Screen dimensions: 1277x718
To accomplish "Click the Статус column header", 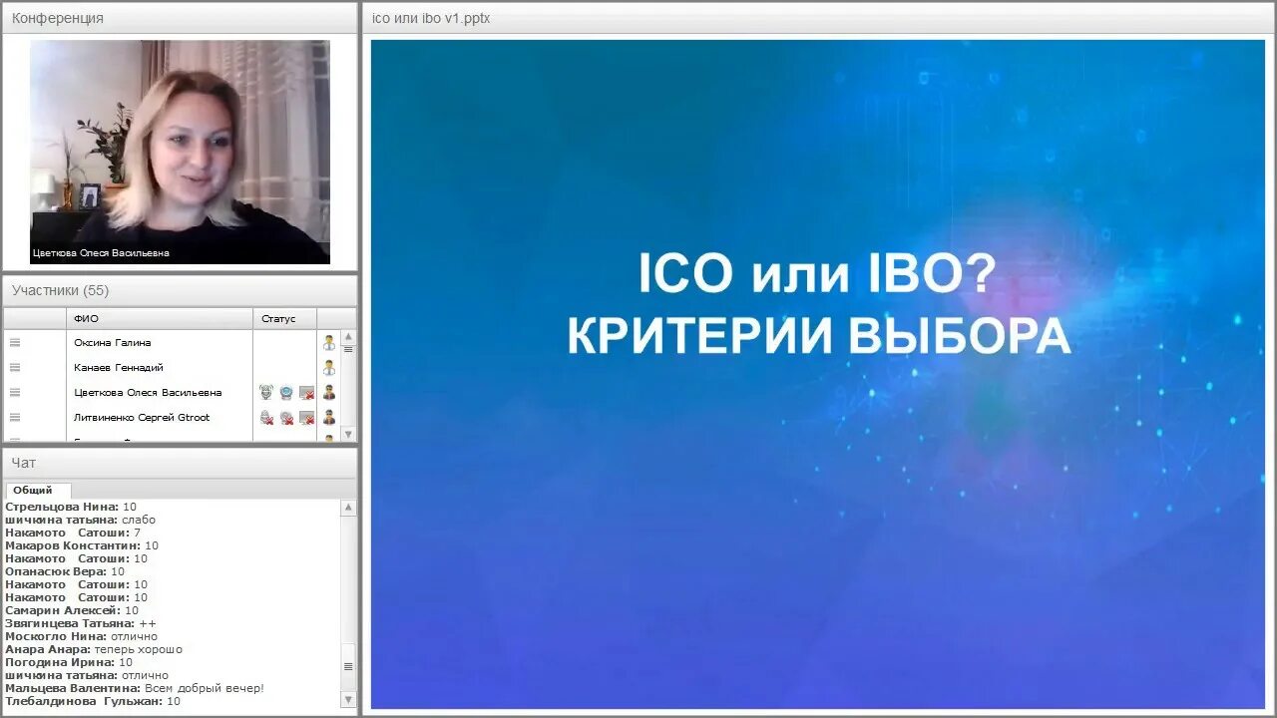I will [284, 318].
